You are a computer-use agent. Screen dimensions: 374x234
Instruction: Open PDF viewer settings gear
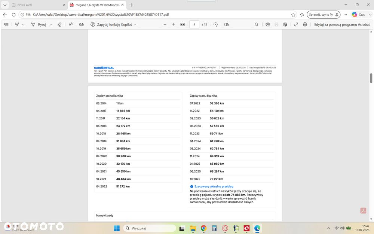[x=305, y=24]
